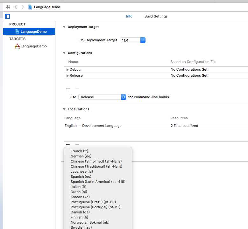Click No Configurations Set for Debug

[189, 70]
